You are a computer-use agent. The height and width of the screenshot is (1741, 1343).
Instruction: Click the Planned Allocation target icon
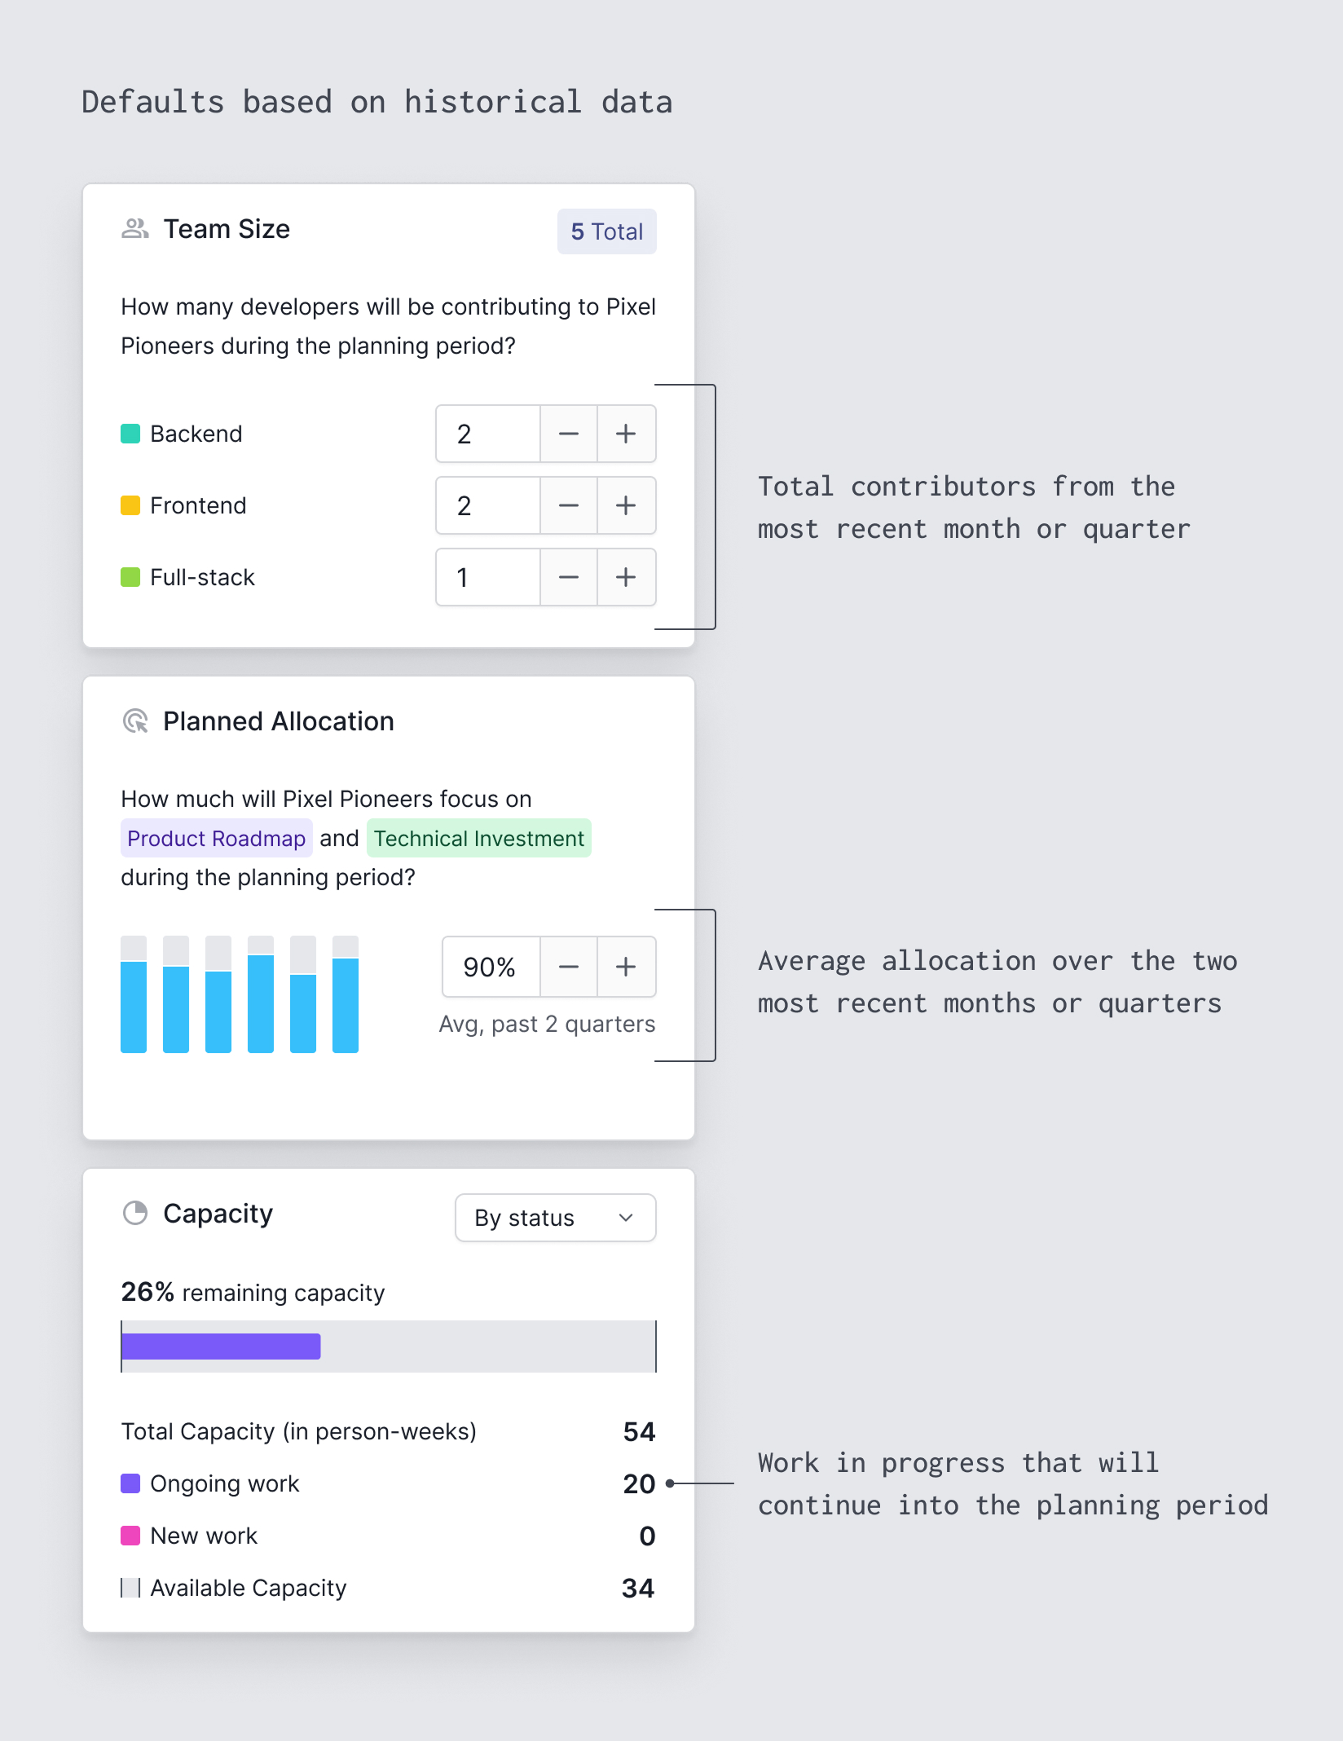point(137,721)
